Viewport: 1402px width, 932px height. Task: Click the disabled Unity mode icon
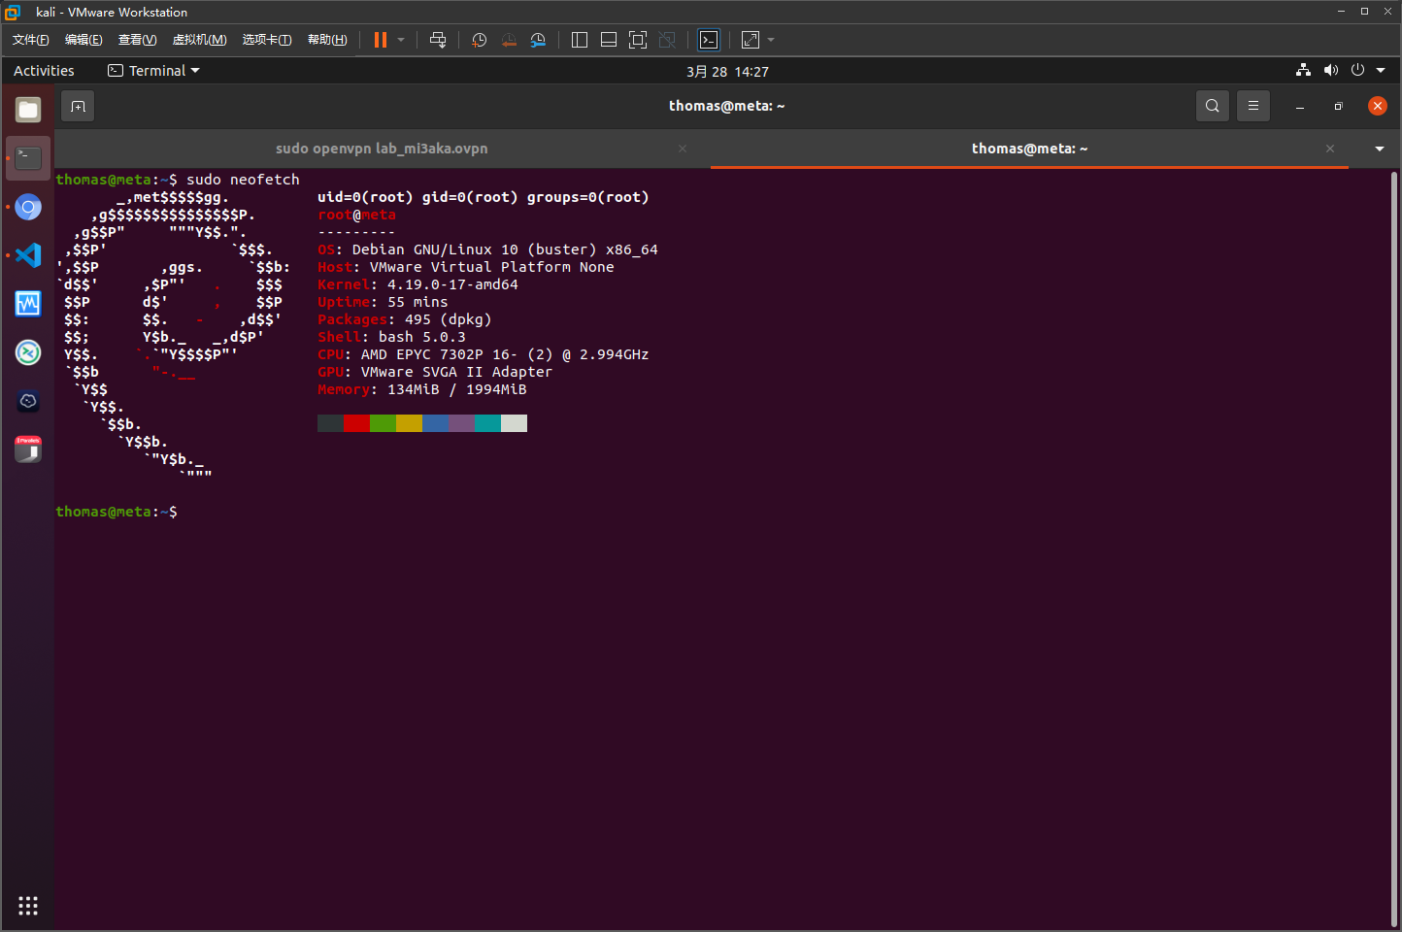pos(667,40)
